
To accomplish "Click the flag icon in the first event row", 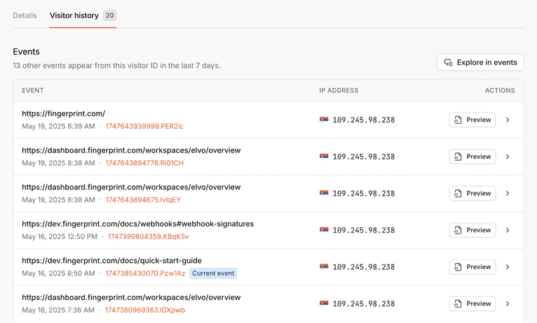I will (324, 120).
